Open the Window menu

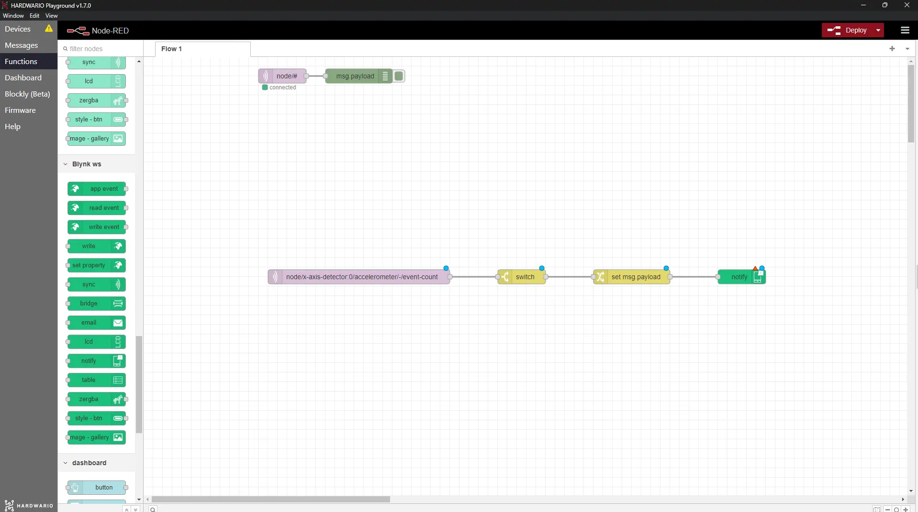(x=13, y=16)
